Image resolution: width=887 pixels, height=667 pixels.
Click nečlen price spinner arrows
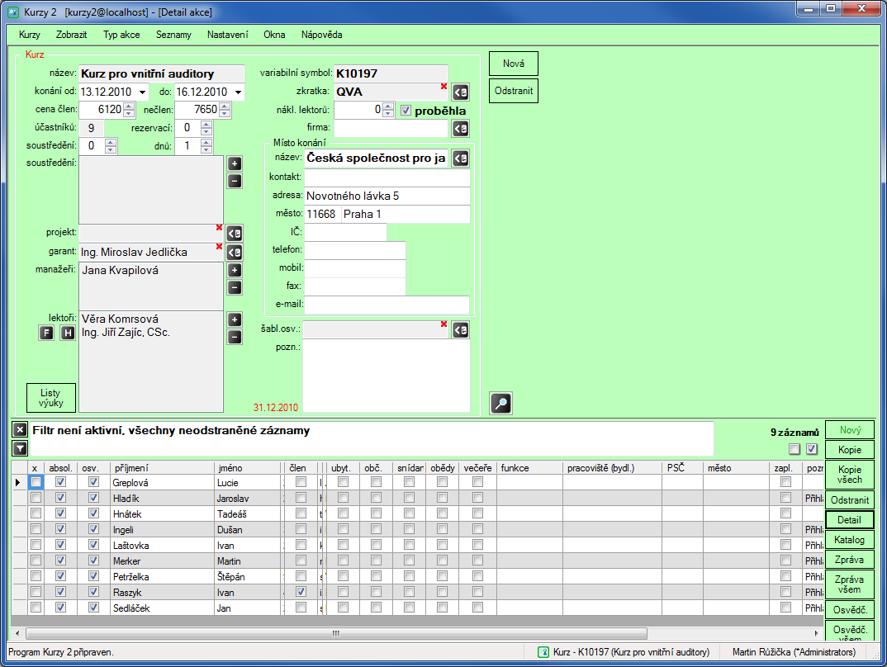coord(225,110)
